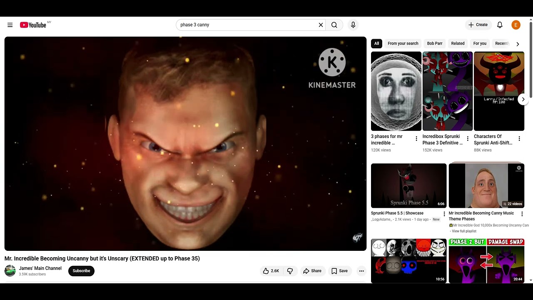Open the James' Main Channel name link
The height and width of the screenshot is (300, 533).
40,268
